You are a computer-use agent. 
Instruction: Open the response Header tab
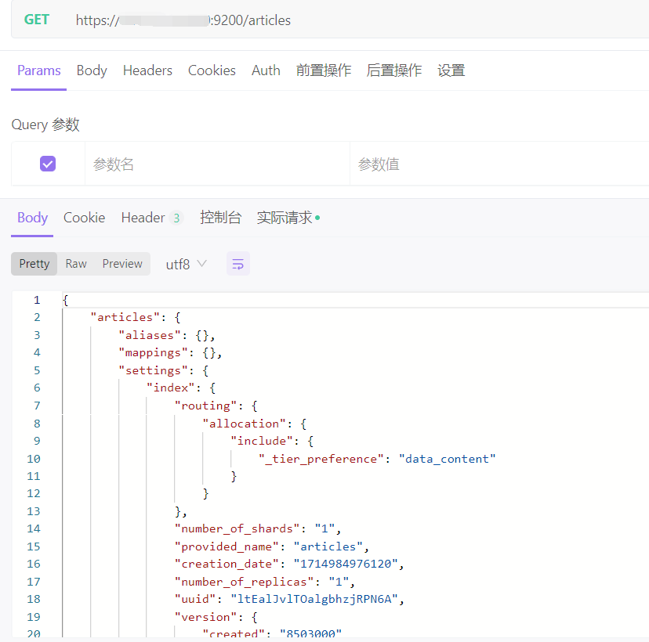click(x=143, y=218)
